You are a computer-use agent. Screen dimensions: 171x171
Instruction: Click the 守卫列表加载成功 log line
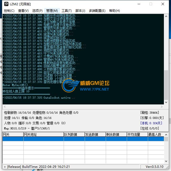click(x=38, y=53)
